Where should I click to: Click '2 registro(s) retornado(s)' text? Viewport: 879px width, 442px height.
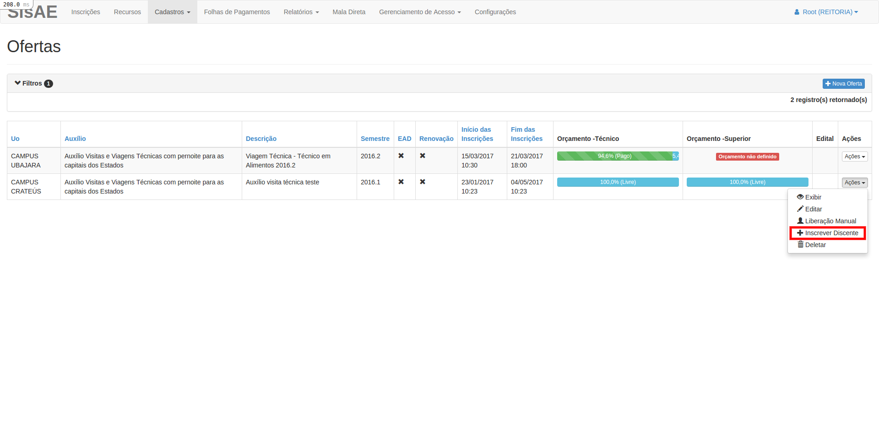[829, 100]
